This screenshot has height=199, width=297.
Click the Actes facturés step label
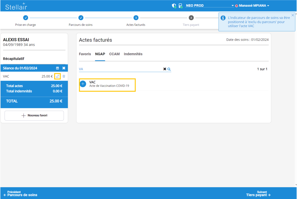click(136, 25)
